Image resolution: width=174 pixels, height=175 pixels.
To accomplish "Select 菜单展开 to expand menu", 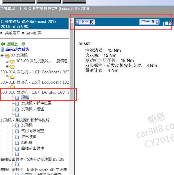I will click(x=12, y=33).
